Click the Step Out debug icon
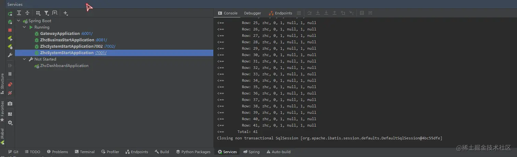Image resolution: width=517 pixels, height=157 pixels. pyautogui.click(x=334, y=13)
